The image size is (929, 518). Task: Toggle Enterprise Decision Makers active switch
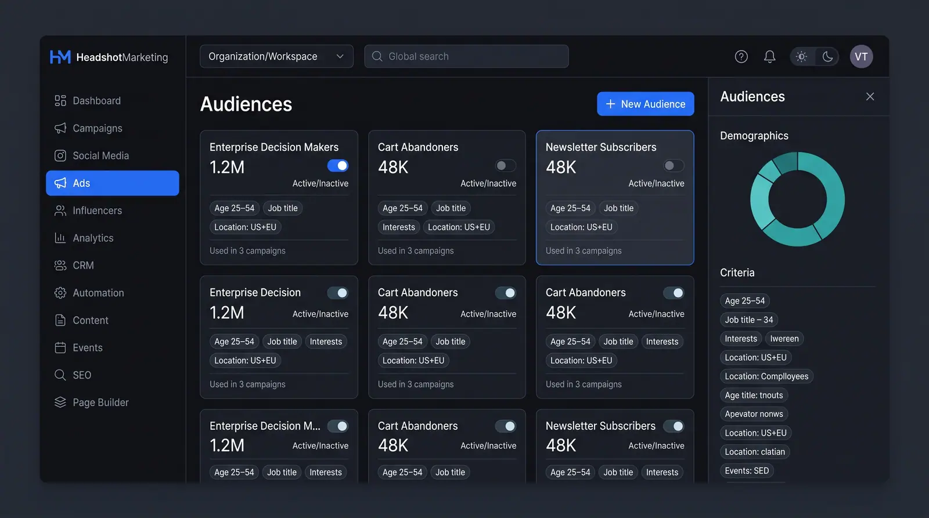(x=338, y=166)
